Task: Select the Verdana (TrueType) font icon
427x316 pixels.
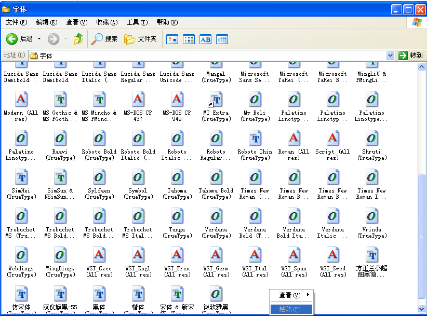Action: coord(216,216)
